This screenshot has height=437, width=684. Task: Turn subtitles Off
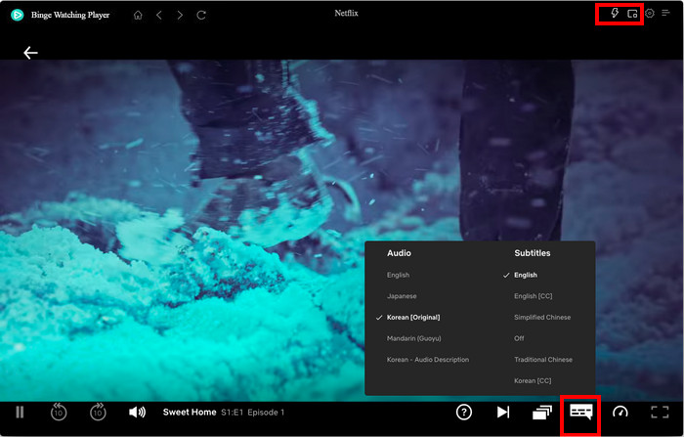(x=519, y=338)
